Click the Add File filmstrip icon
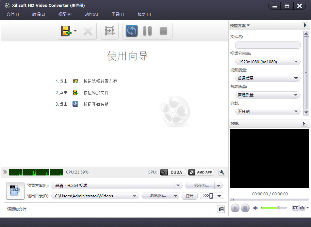 66,31
